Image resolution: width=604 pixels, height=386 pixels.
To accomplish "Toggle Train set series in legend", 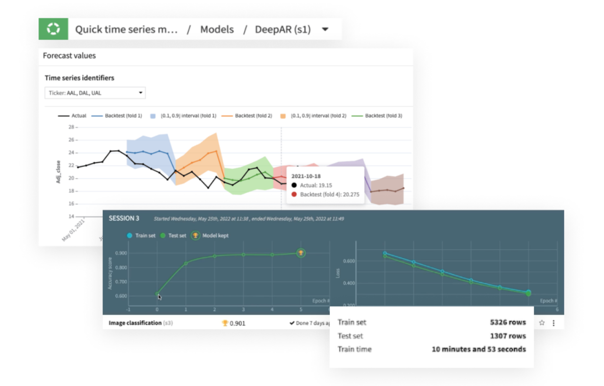I will [141, 235].
